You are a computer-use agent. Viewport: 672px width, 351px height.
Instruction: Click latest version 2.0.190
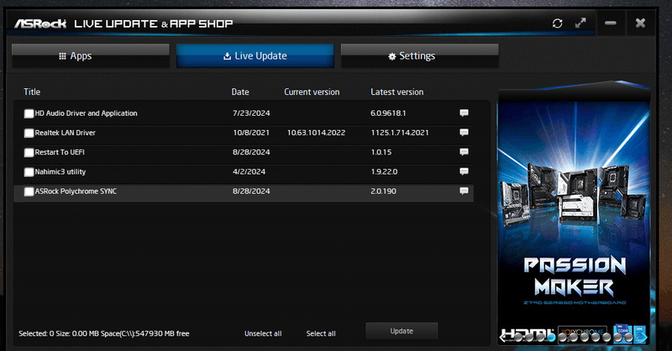(383, 191)
